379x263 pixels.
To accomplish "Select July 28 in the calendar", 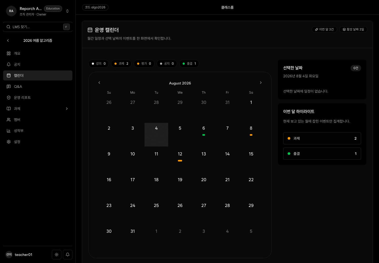I will 156,109.
